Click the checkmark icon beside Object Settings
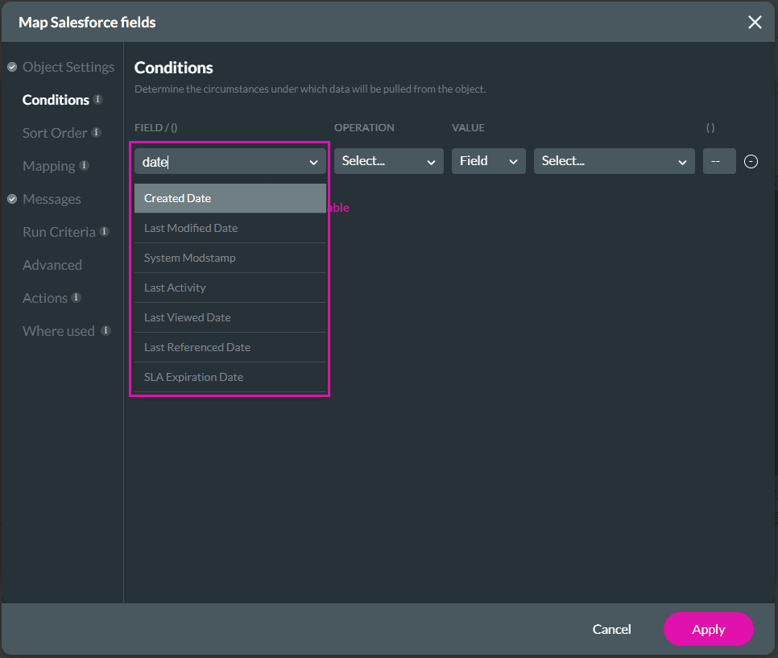The height and width of the screenshot is (658, 778). (x=11, y=67)
